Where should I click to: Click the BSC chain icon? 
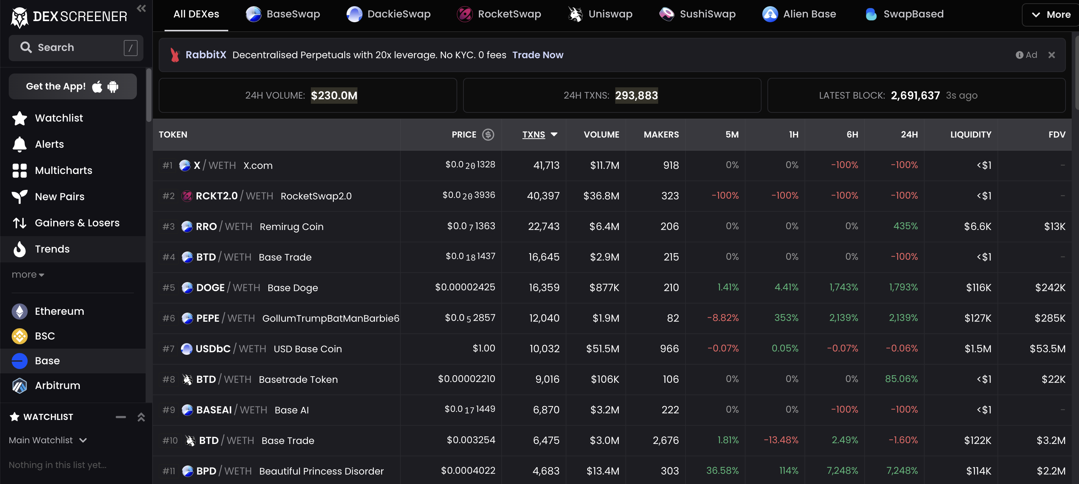pyautogui.click(x=20, y=336)
